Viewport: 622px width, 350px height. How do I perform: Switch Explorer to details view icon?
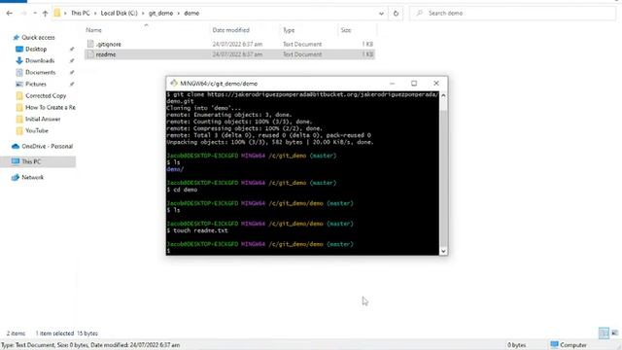pos(604,333)
